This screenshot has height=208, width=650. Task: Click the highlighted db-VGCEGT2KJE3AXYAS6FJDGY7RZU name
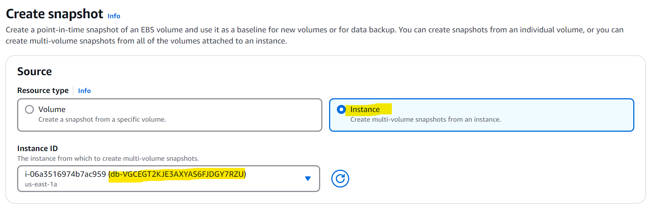(x=177, y=174)
